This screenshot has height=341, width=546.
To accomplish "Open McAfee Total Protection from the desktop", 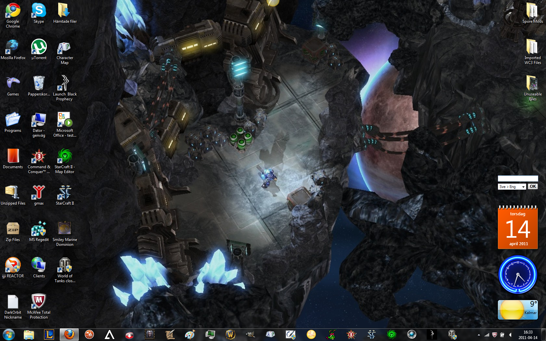I will [39, 307].
